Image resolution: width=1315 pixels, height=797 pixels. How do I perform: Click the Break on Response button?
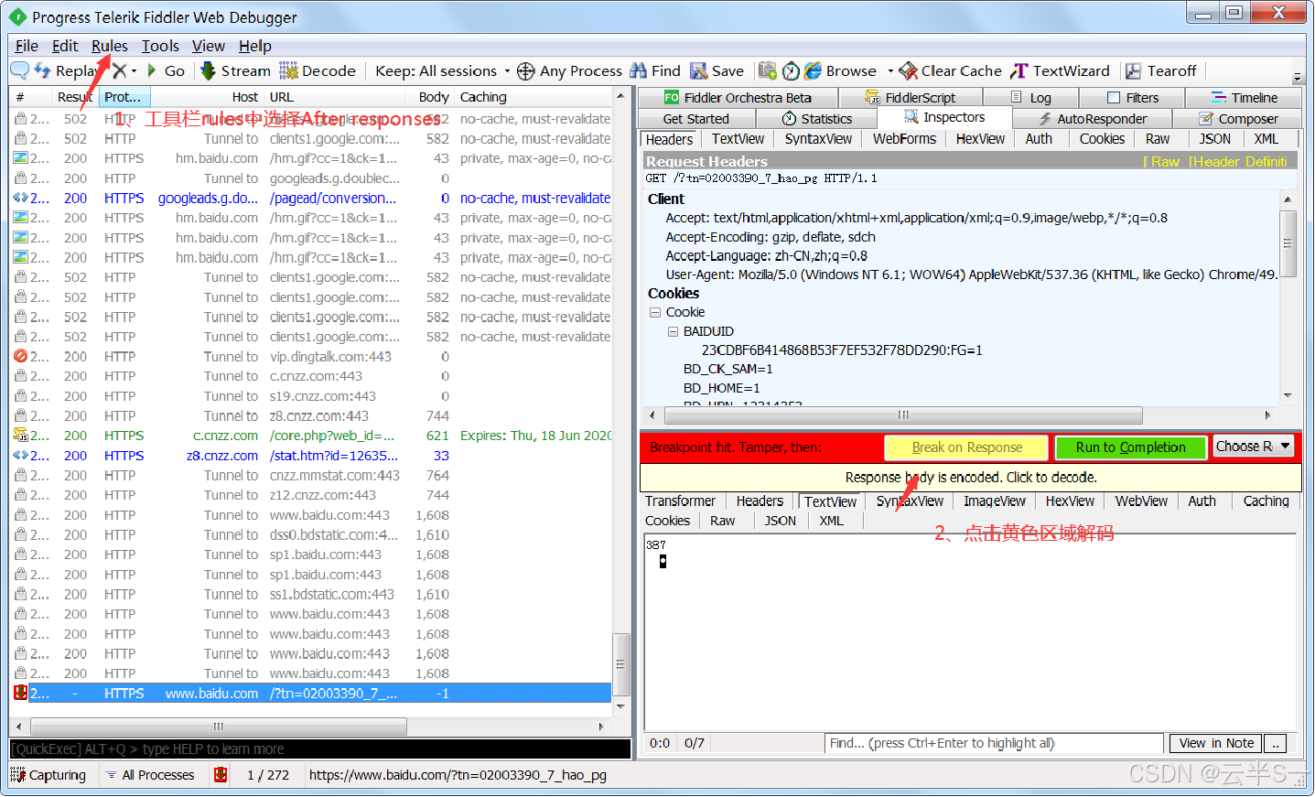(x=966, y=447)
